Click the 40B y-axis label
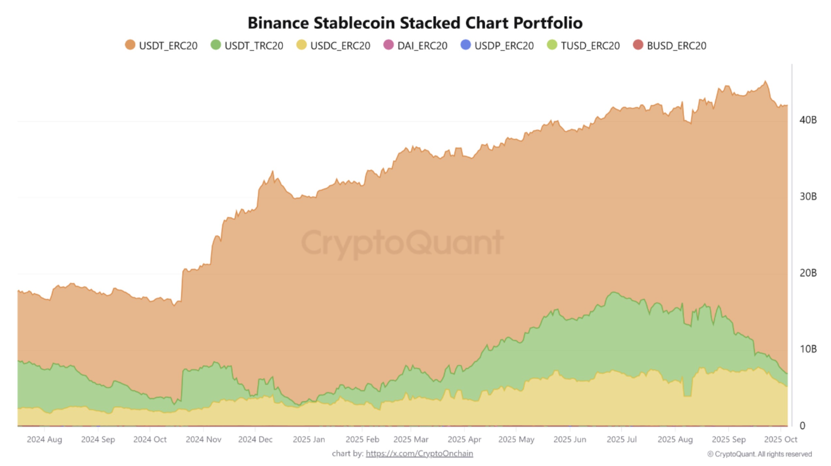This screenshot has height=466, width=831. 808,120
